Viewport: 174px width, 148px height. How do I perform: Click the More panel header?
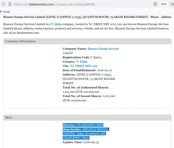coord(87,118)
